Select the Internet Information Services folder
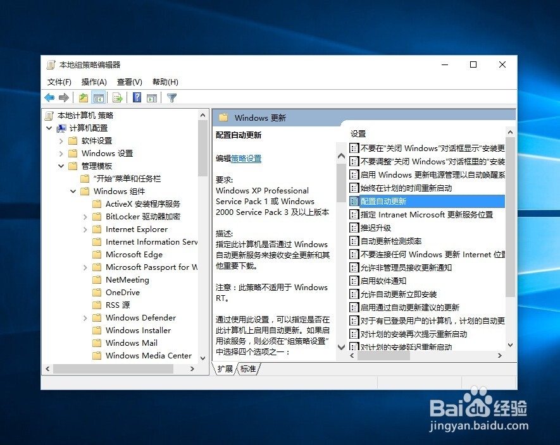The height and width of the screenshot is (445, 560). tap(151, 242)
